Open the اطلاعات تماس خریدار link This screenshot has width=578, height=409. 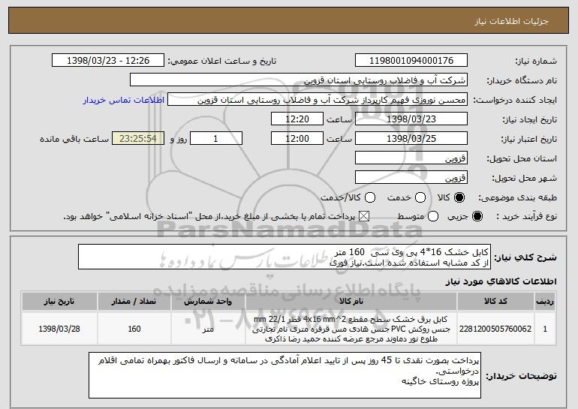coord(124,100)
